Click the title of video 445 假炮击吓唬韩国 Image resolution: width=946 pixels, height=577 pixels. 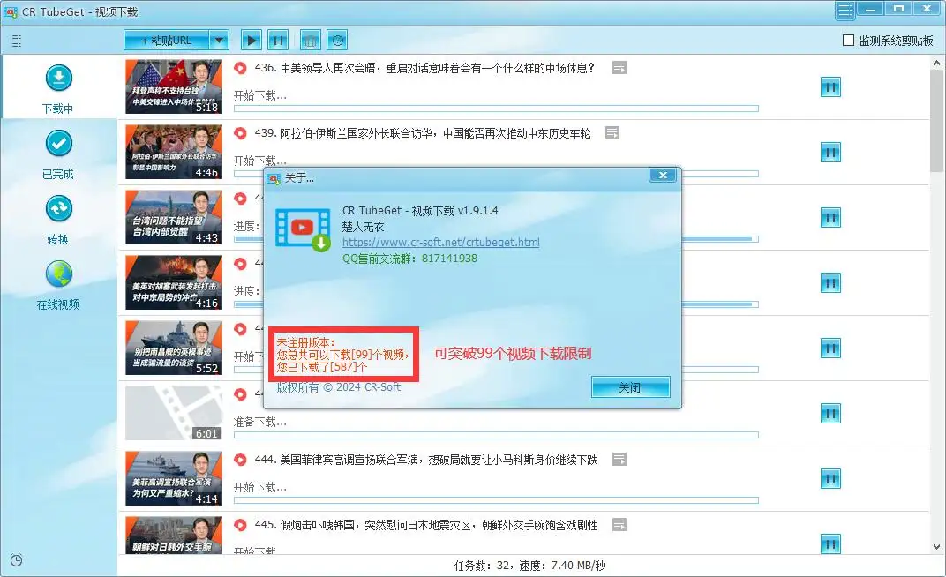pos(426,525)
